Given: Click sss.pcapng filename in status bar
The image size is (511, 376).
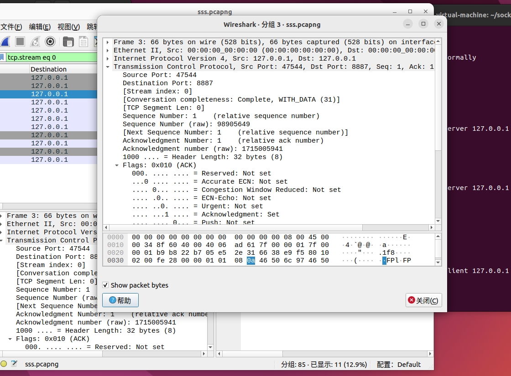Looking at the screenshot, I should click(x=42, y=364).
